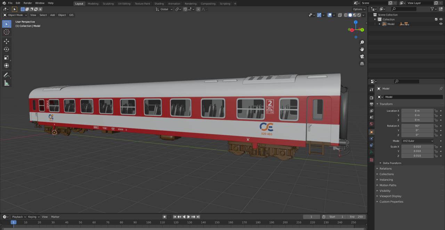
Task: Toggle the auto keying record button
Action: click(164, 217)
